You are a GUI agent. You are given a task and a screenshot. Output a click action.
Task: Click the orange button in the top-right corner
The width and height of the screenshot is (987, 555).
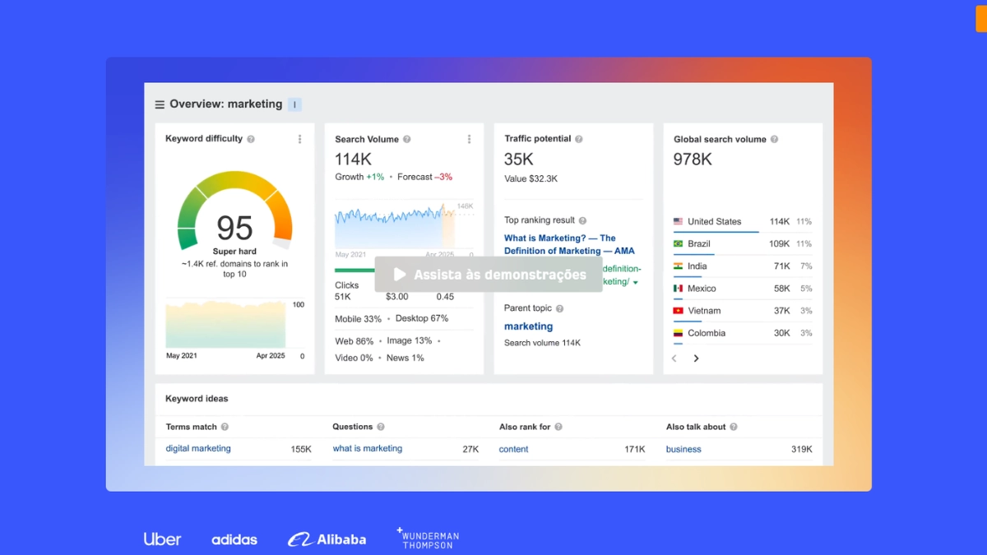pyautogui.click(x=981, y=19)
